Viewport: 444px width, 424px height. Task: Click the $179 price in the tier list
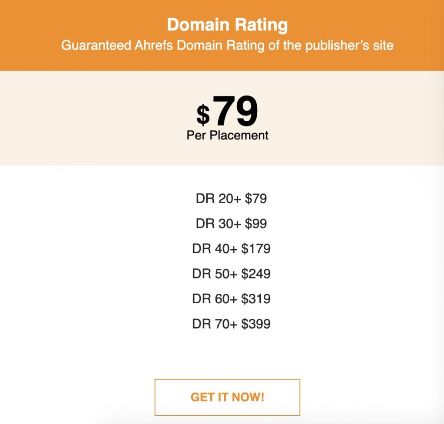click(256, 249)
